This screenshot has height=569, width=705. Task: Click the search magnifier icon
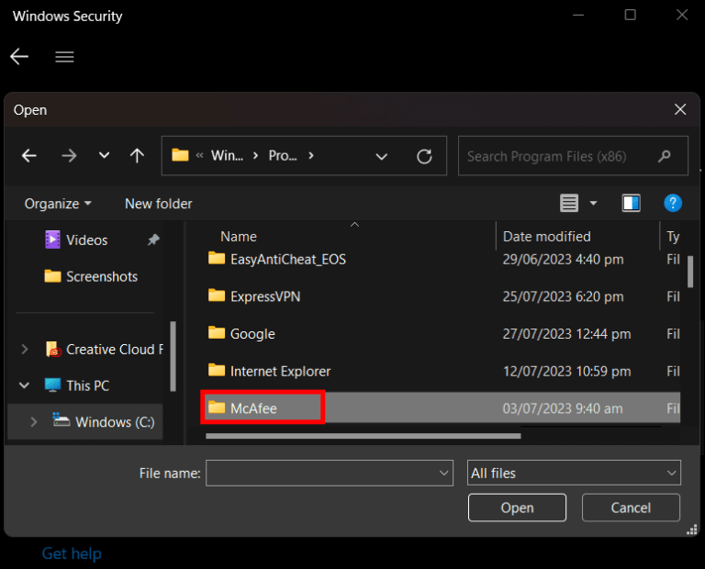[664, 156]
